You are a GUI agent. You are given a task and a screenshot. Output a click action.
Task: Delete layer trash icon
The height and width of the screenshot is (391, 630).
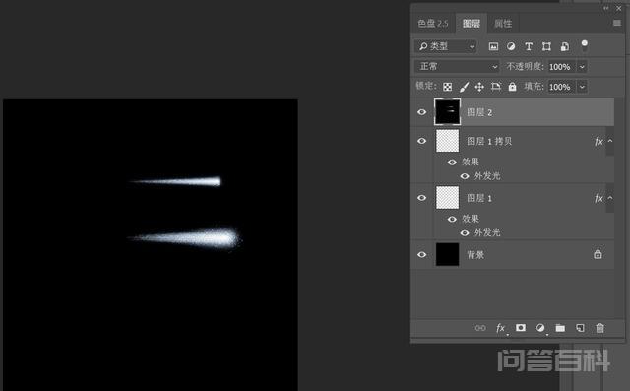point(599,328)
